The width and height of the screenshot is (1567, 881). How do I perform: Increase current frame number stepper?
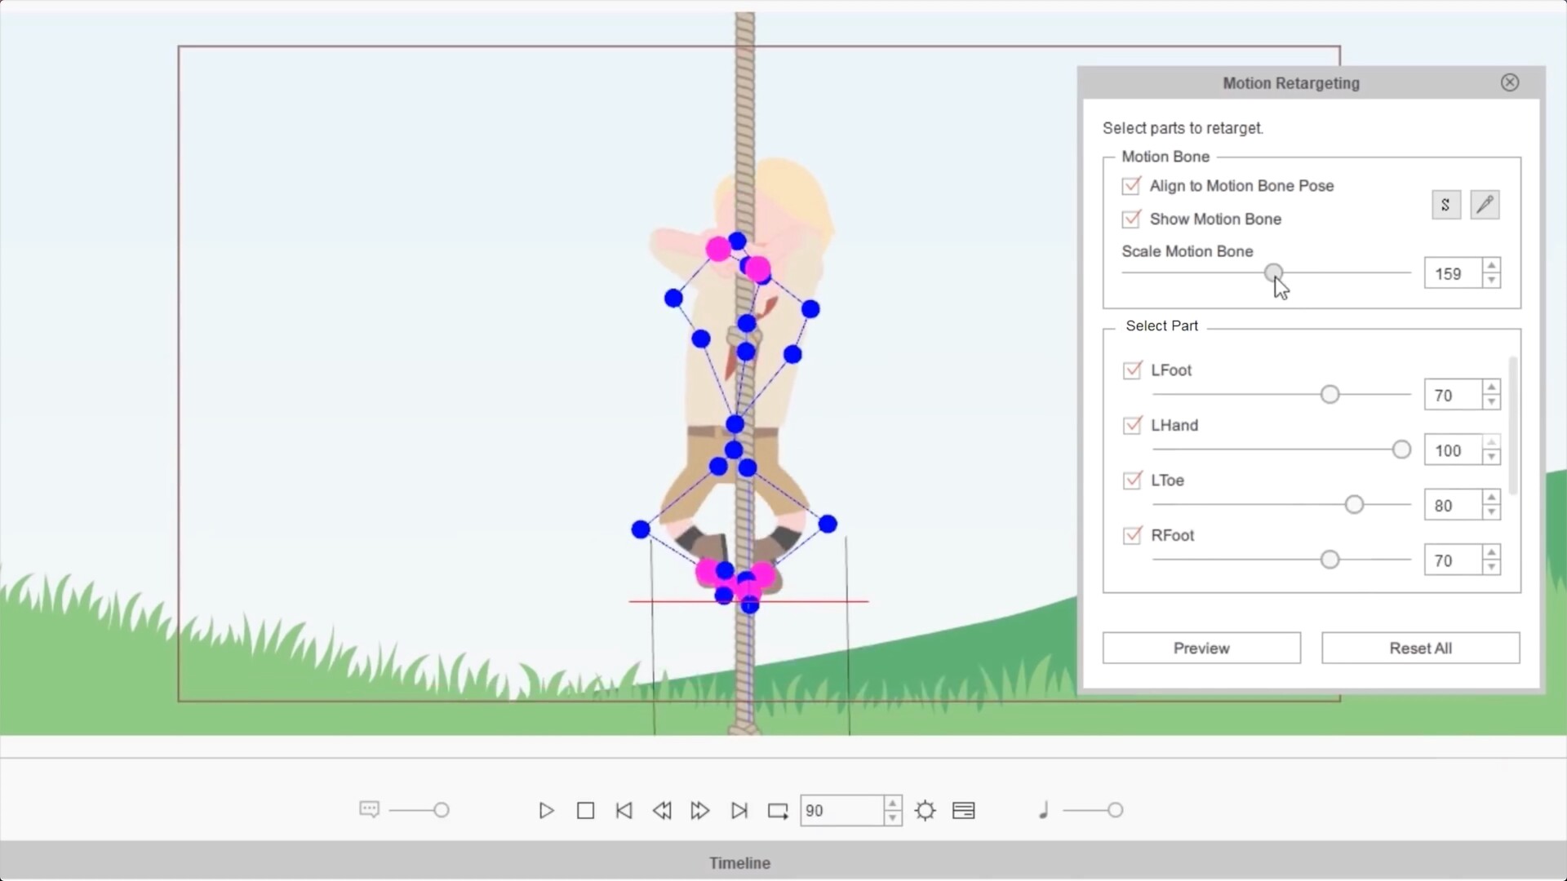[893, 803]
